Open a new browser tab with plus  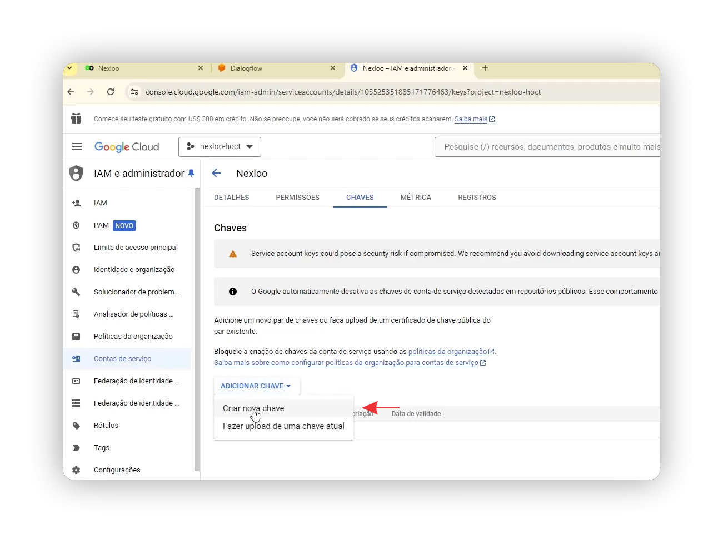485,68
